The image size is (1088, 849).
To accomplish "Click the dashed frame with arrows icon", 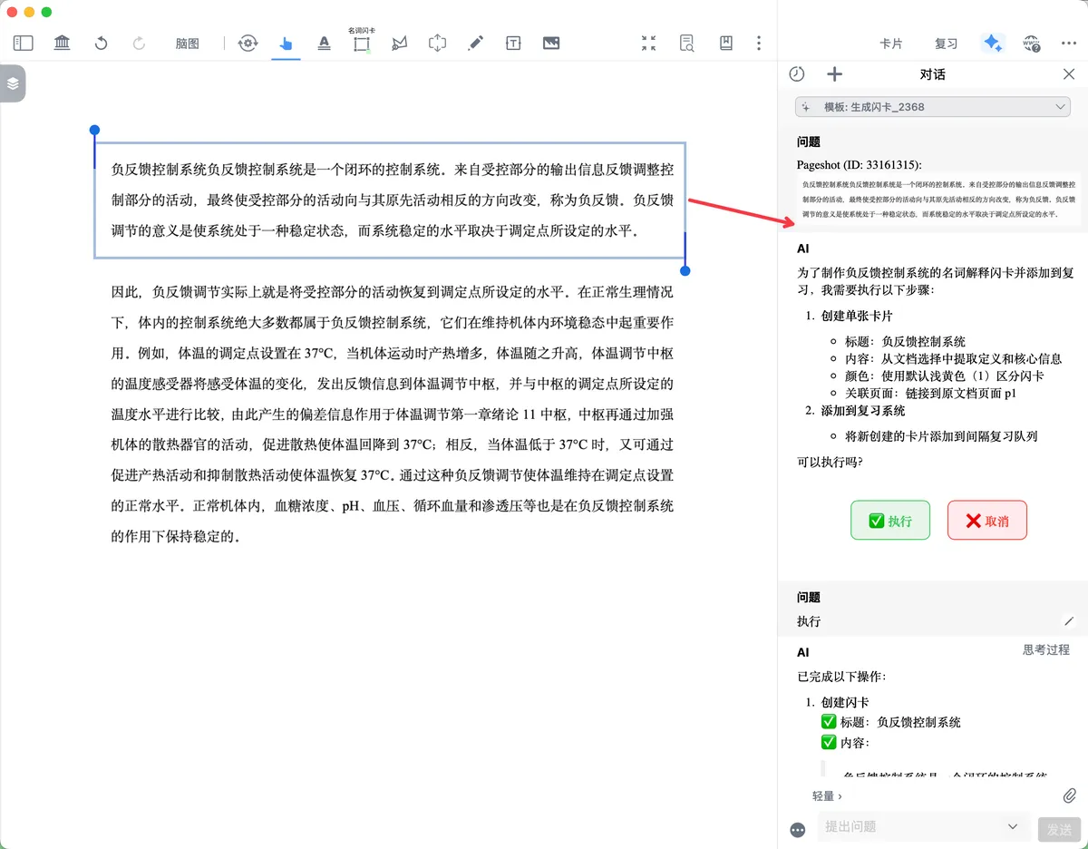I will coord(437,43).
